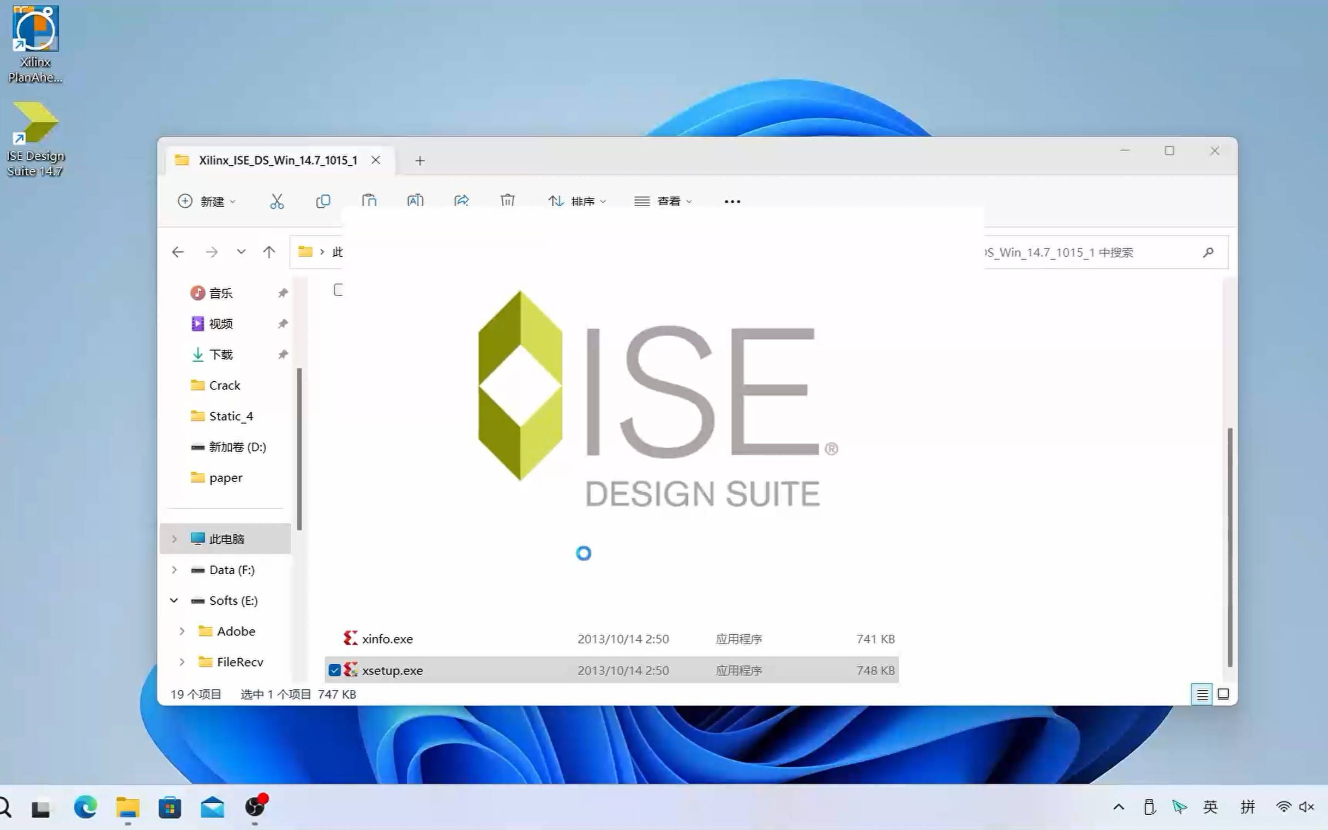The height and width of the screenshot is (830, 1328).
Task: Switch to details list view icon
Action: click(1201, 694)
